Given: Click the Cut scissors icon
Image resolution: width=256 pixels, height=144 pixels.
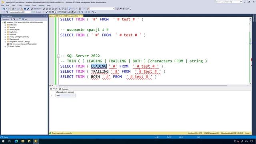Looking at the screenshot, I should click(60, 9).
